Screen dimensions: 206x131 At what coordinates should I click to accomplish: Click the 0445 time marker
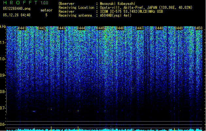[x=101, y=28]
